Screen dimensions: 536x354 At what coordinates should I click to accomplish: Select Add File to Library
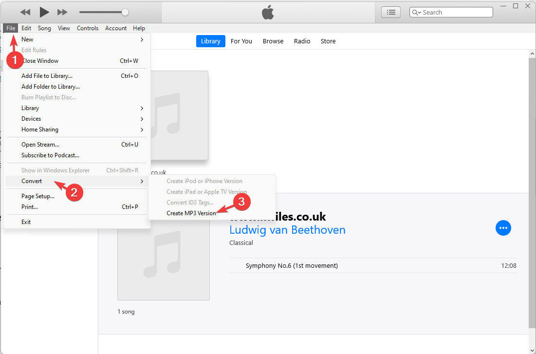pyautogui.click(x=77, y=76)
